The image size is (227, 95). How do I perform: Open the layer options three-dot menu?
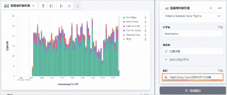(220, 8)
